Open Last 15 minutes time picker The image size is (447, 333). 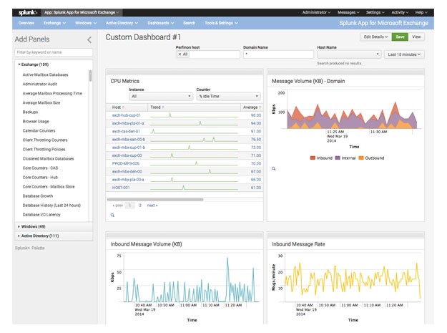pos(404,54)
